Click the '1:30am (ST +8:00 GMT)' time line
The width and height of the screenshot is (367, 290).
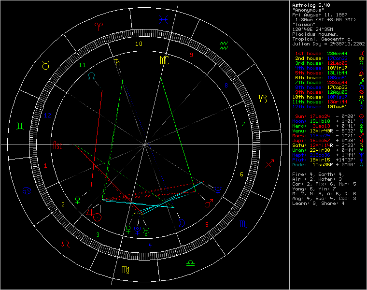[325, 20]
